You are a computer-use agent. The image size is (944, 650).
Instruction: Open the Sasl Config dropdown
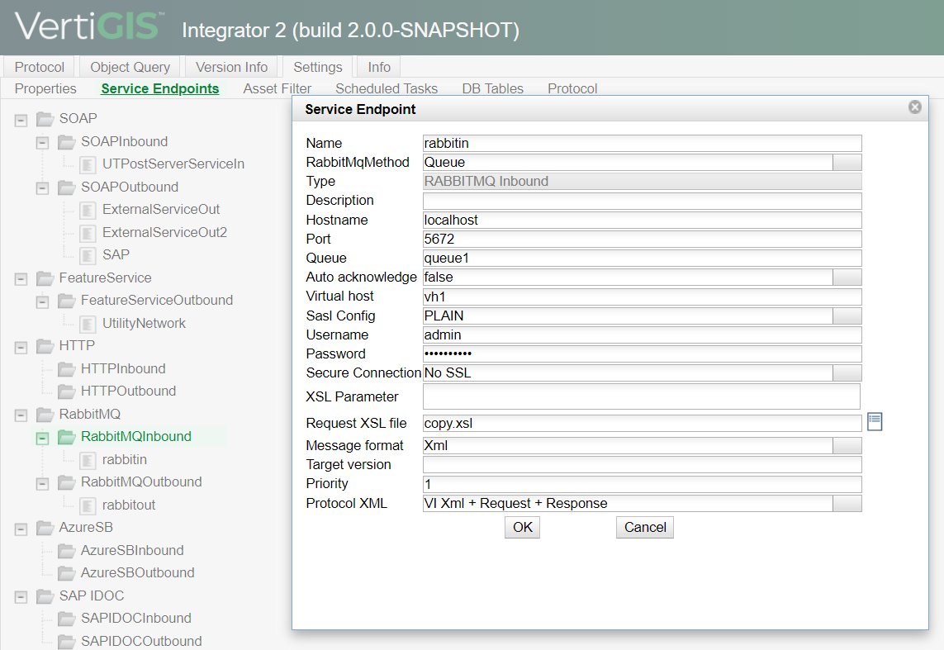847,316
